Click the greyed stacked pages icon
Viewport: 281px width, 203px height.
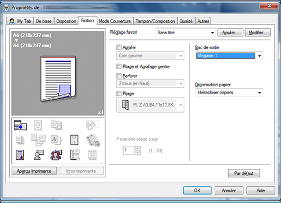tap(20, 140)
